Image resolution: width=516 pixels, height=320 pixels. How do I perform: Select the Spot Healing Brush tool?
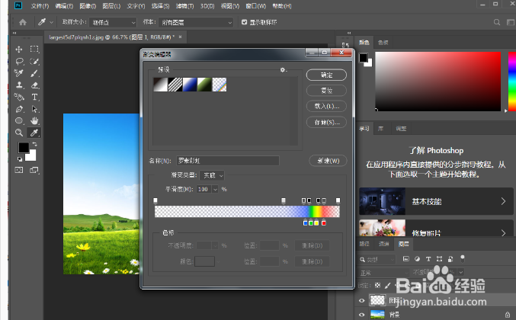click(x=19, y=73)
